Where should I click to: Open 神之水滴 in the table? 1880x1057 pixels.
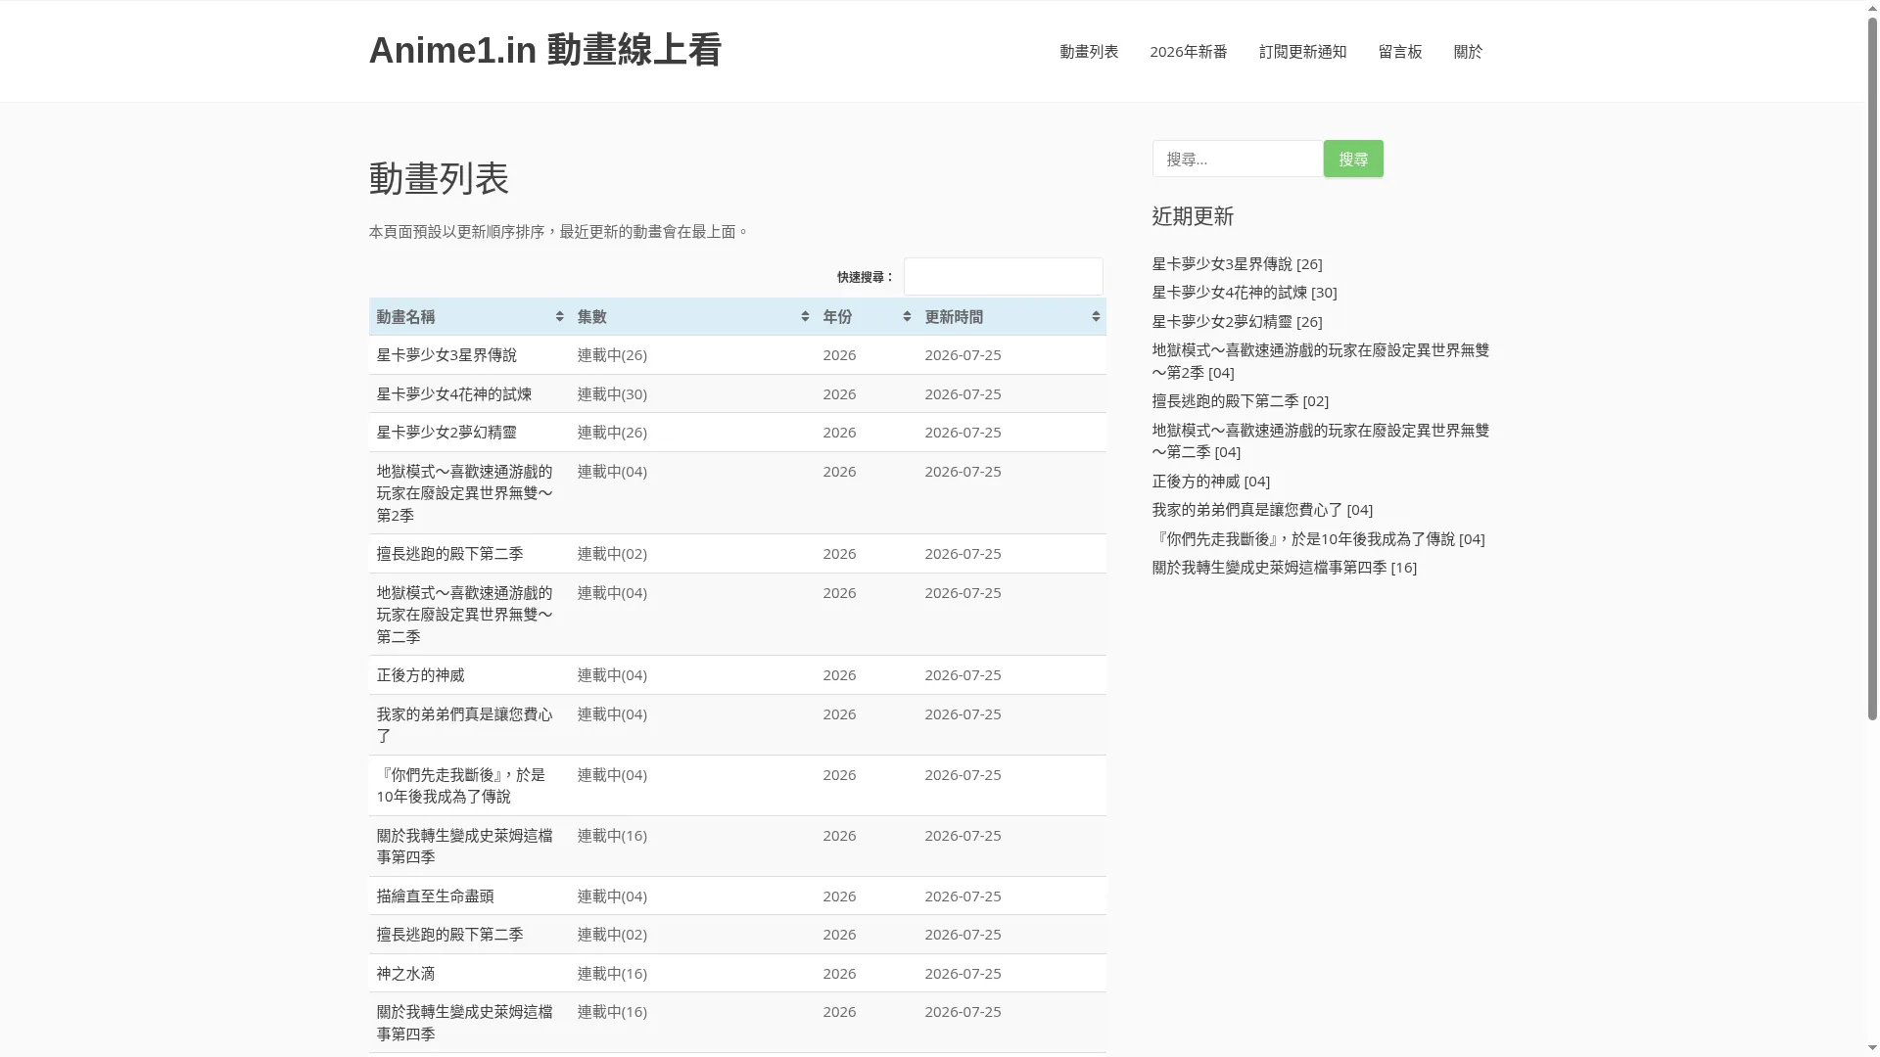(x=406, y=974)
